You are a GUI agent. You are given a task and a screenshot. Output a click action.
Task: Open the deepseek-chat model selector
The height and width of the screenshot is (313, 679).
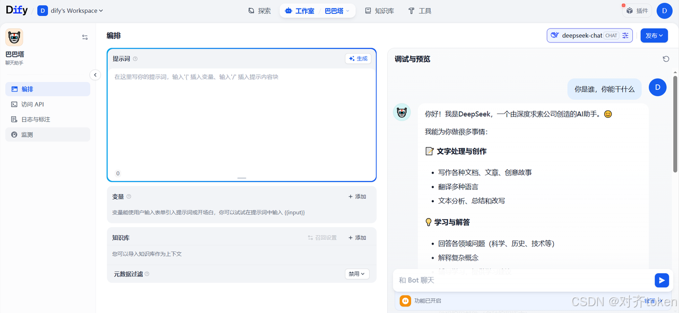590,36
